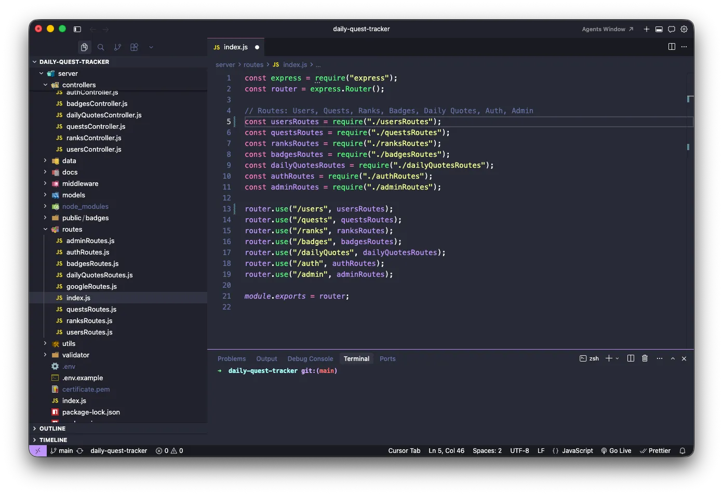Open notifications via the status bar bell
The width and height of the screenshot is (723, 495).
pos(682,451)
